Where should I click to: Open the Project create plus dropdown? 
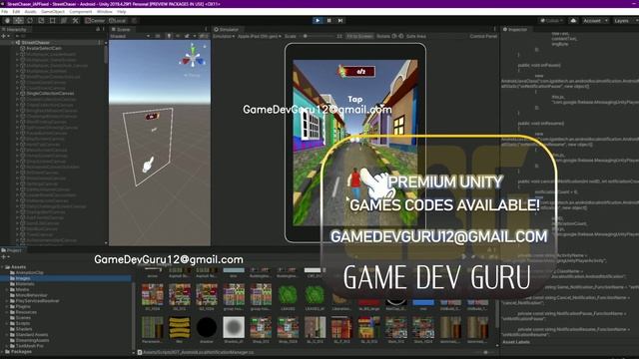pyautogui.click(x=5, y=257)
